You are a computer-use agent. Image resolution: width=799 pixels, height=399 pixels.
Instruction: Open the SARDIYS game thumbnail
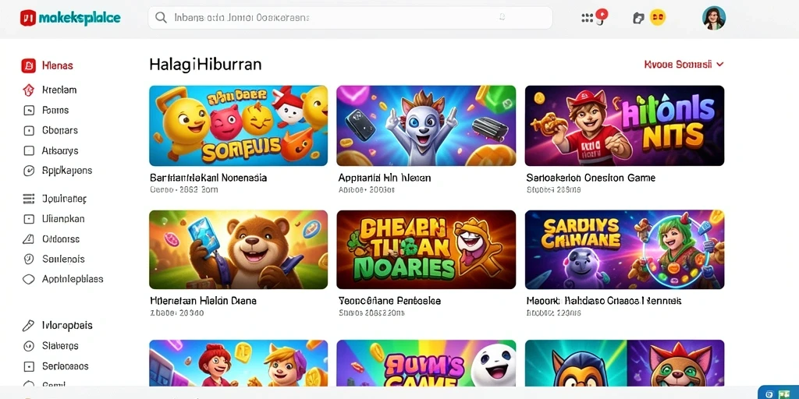[625, 249]
